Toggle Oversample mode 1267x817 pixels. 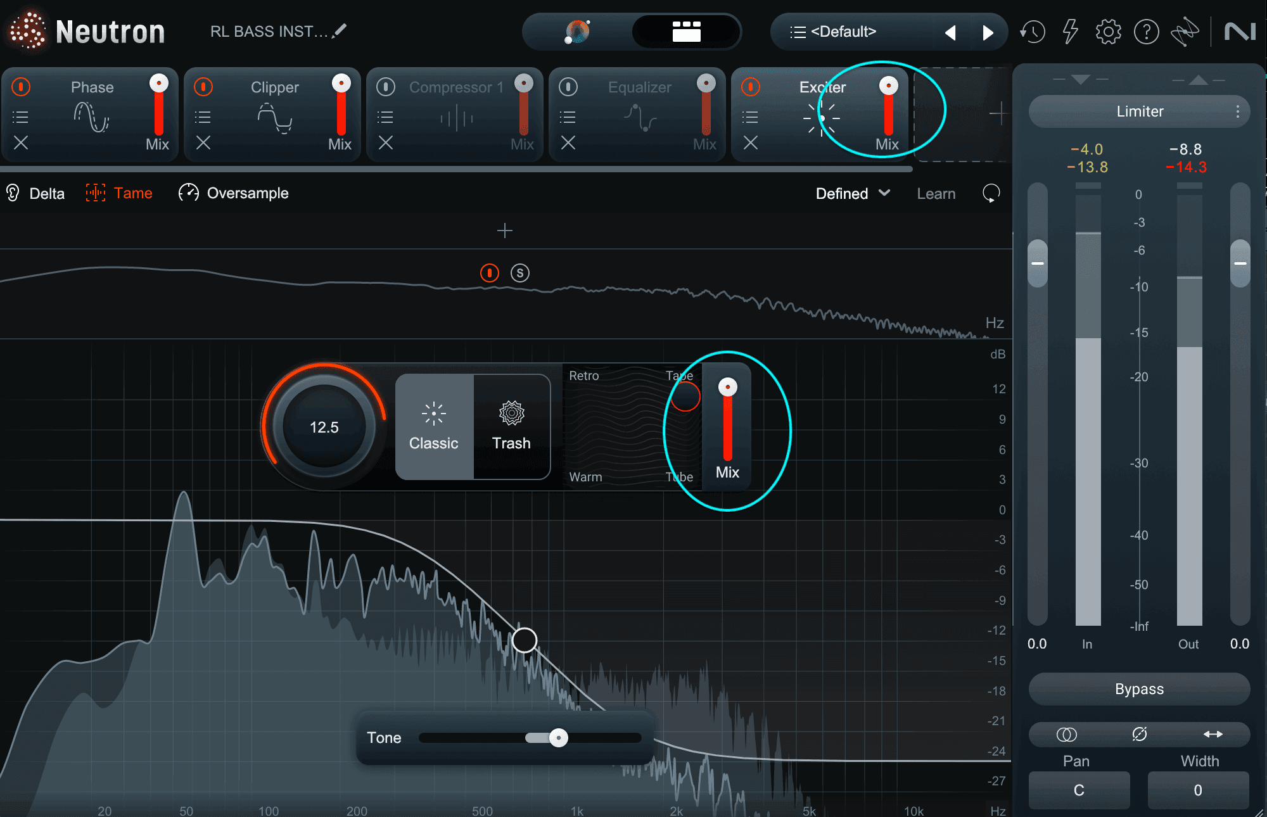coord(233,193)
